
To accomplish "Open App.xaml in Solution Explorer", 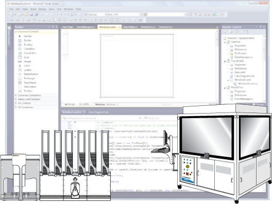I will coord(240,72).
